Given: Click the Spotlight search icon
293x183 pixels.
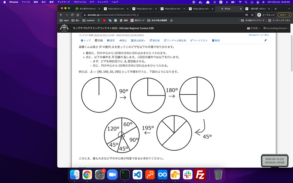Looking at the screenshot, I should point(246,2).
